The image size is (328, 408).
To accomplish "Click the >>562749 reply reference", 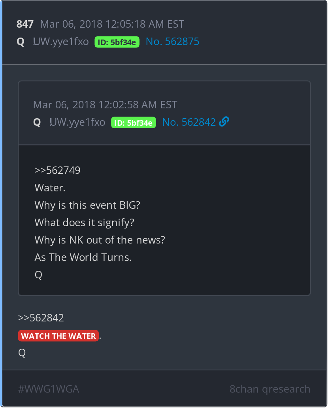I will point(57,170).
